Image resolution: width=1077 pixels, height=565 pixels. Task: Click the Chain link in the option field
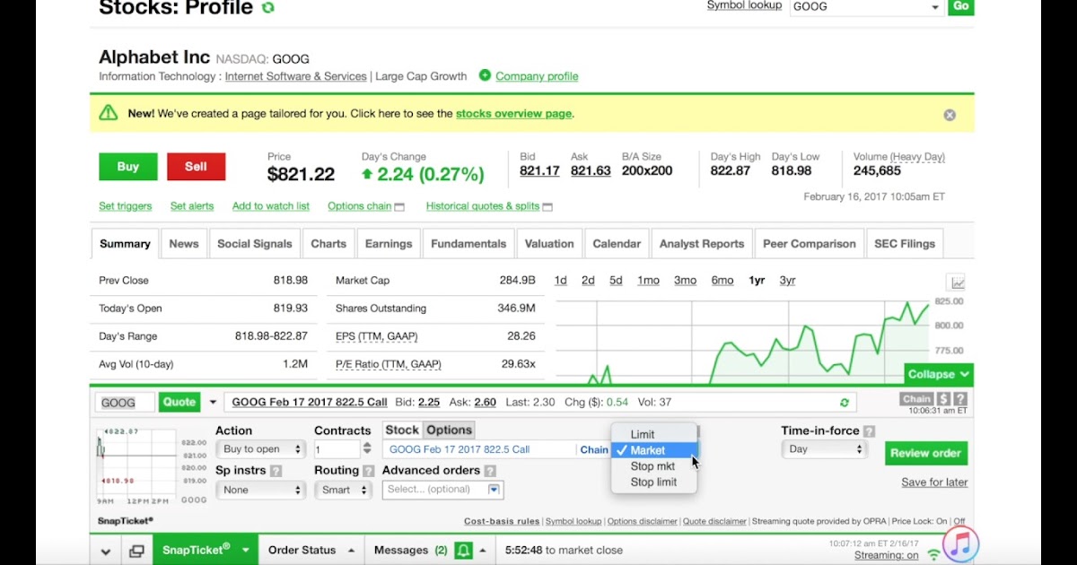point(594,449)
